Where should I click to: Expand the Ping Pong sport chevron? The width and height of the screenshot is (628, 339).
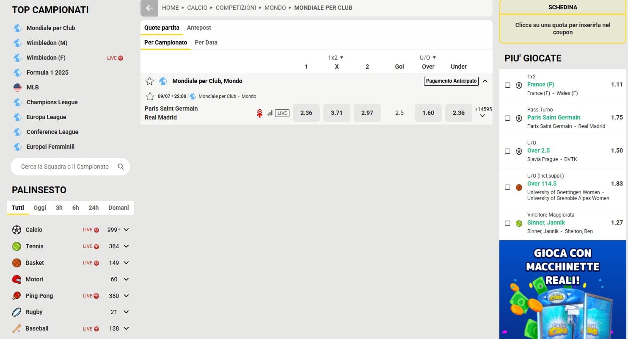(x=126, y=296)
